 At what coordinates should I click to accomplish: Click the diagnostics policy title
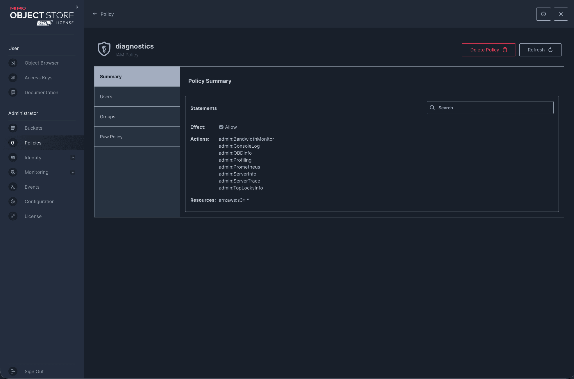pyautogui.click(x=135, y=46)
